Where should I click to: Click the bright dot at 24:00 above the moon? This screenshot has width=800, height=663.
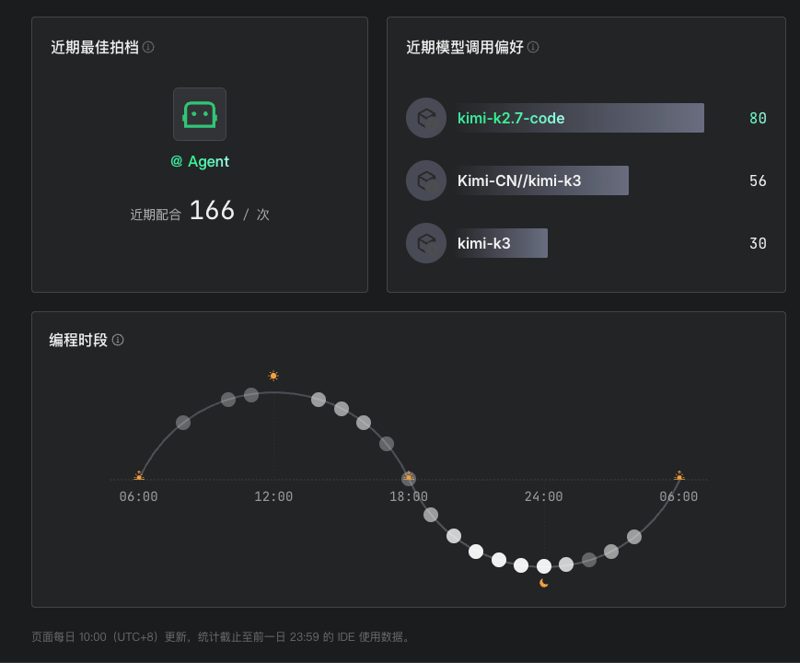[544, 566]
